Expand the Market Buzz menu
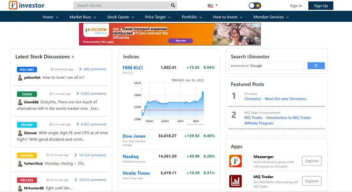The width and height of the screenshot is (352, 192). [x=83, y=17]
